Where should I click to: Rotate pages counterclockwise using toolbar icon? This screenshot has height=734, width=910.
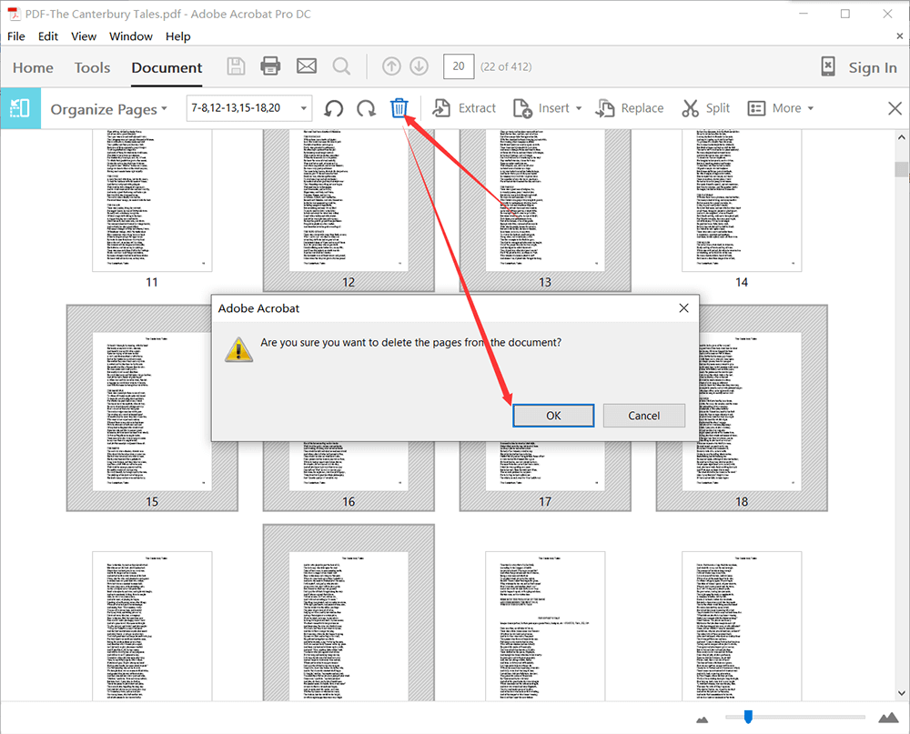(x=334, y=108)
